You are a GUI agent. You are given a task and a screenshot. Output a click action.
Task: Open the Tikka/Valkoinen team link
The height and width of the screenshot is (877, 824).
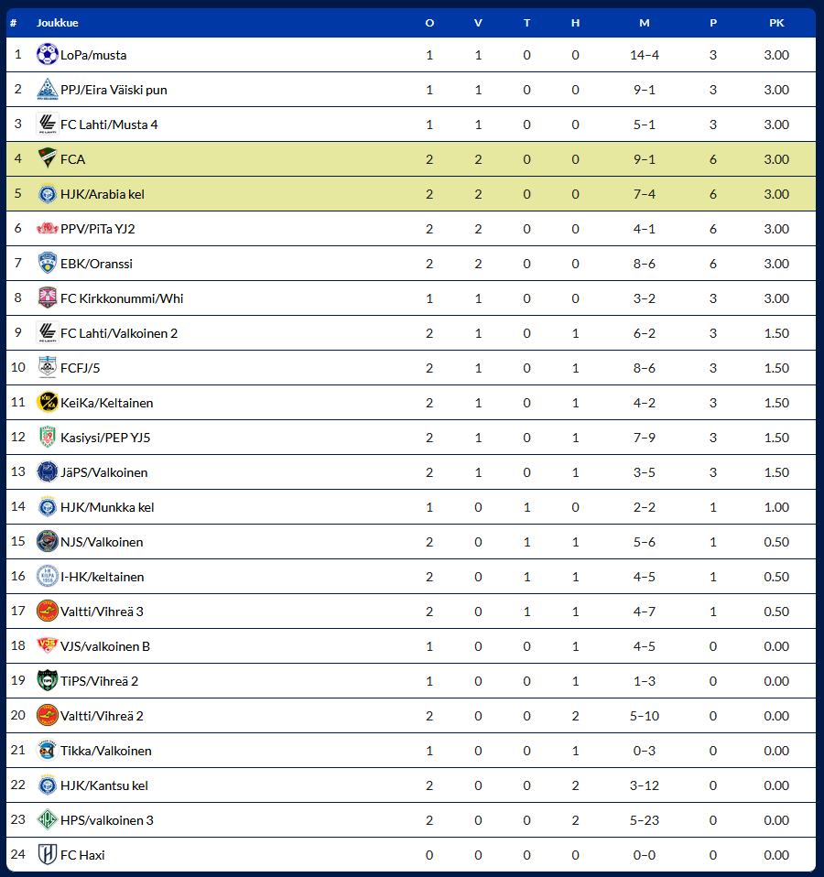pyautogui.click(x=105, y=751)
